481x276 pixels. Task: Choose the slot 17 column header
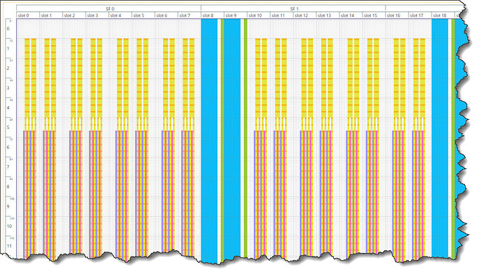pyautogui.click(x=420, y=15)
